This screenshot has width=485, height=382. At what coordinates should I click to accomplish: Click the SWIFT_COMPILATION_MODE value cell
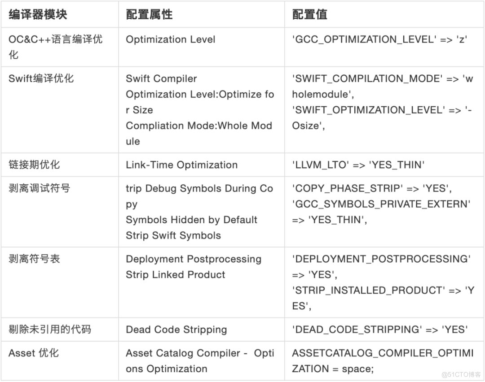point(382,87)
